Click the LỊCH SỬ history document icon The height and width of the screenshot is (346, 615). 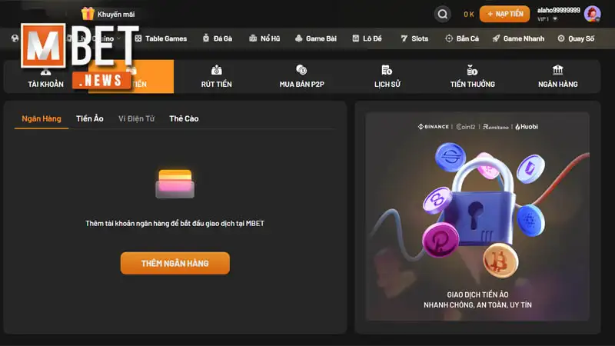387,70
